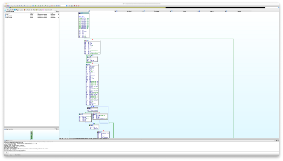Switch to the Imports tab
Screen dimensions: 283x161
[x=212, y=11]
